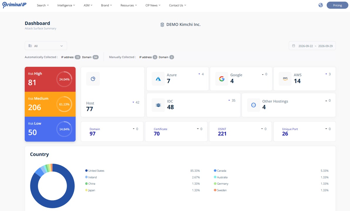Click the layers icon beside DEMO Kimchi Inc.
This screenshot has height=211, width=350.
pyautogui.click(x=162, y=25)
